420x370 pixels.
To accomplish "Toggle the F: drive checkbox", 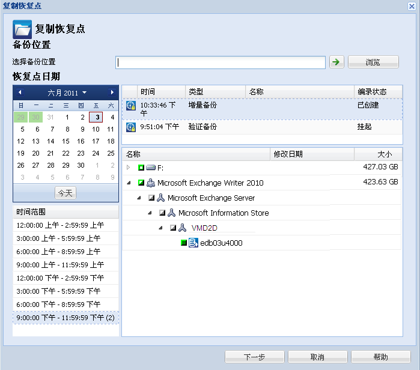I will [x=141, y=168].
